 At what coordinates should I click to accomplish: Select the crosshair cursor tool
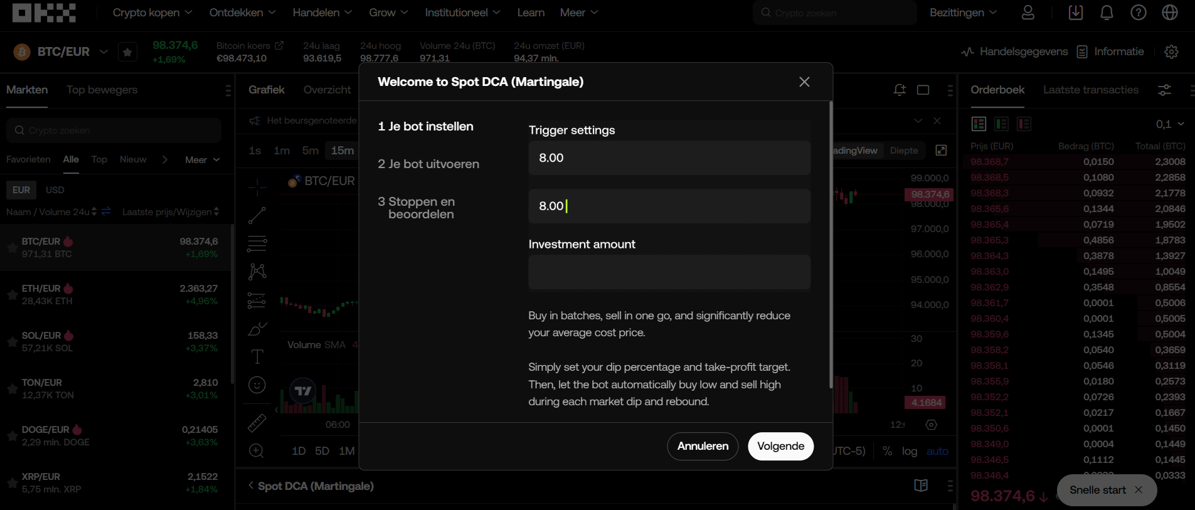(257, 187)
